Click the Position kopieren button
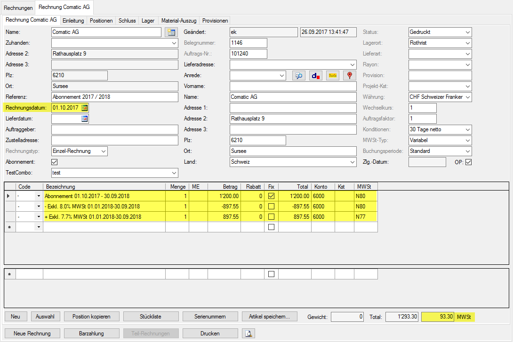Image resolution: width=513 pixels, height=342 pixels. 92,317
